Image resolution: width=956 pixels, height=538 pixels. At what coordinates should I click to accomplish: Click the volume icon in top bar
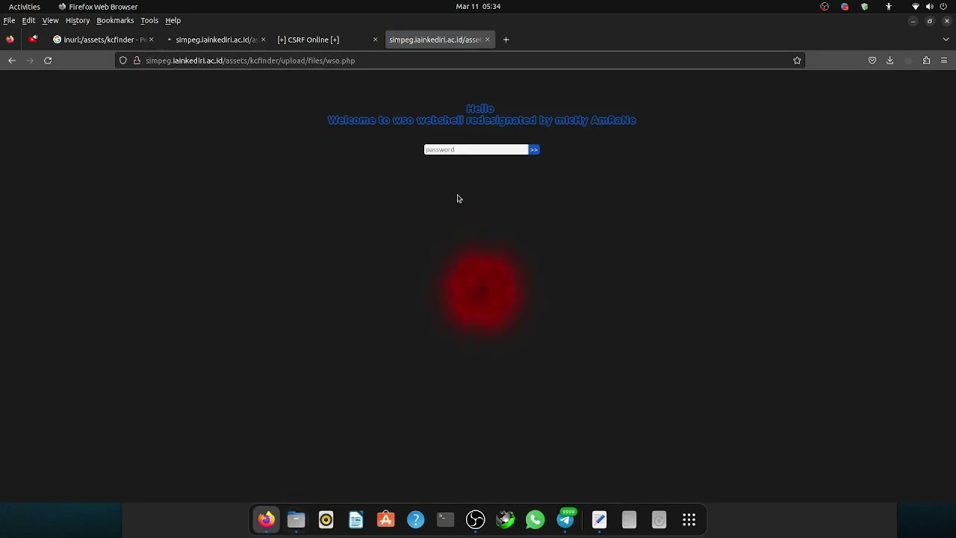929,7
